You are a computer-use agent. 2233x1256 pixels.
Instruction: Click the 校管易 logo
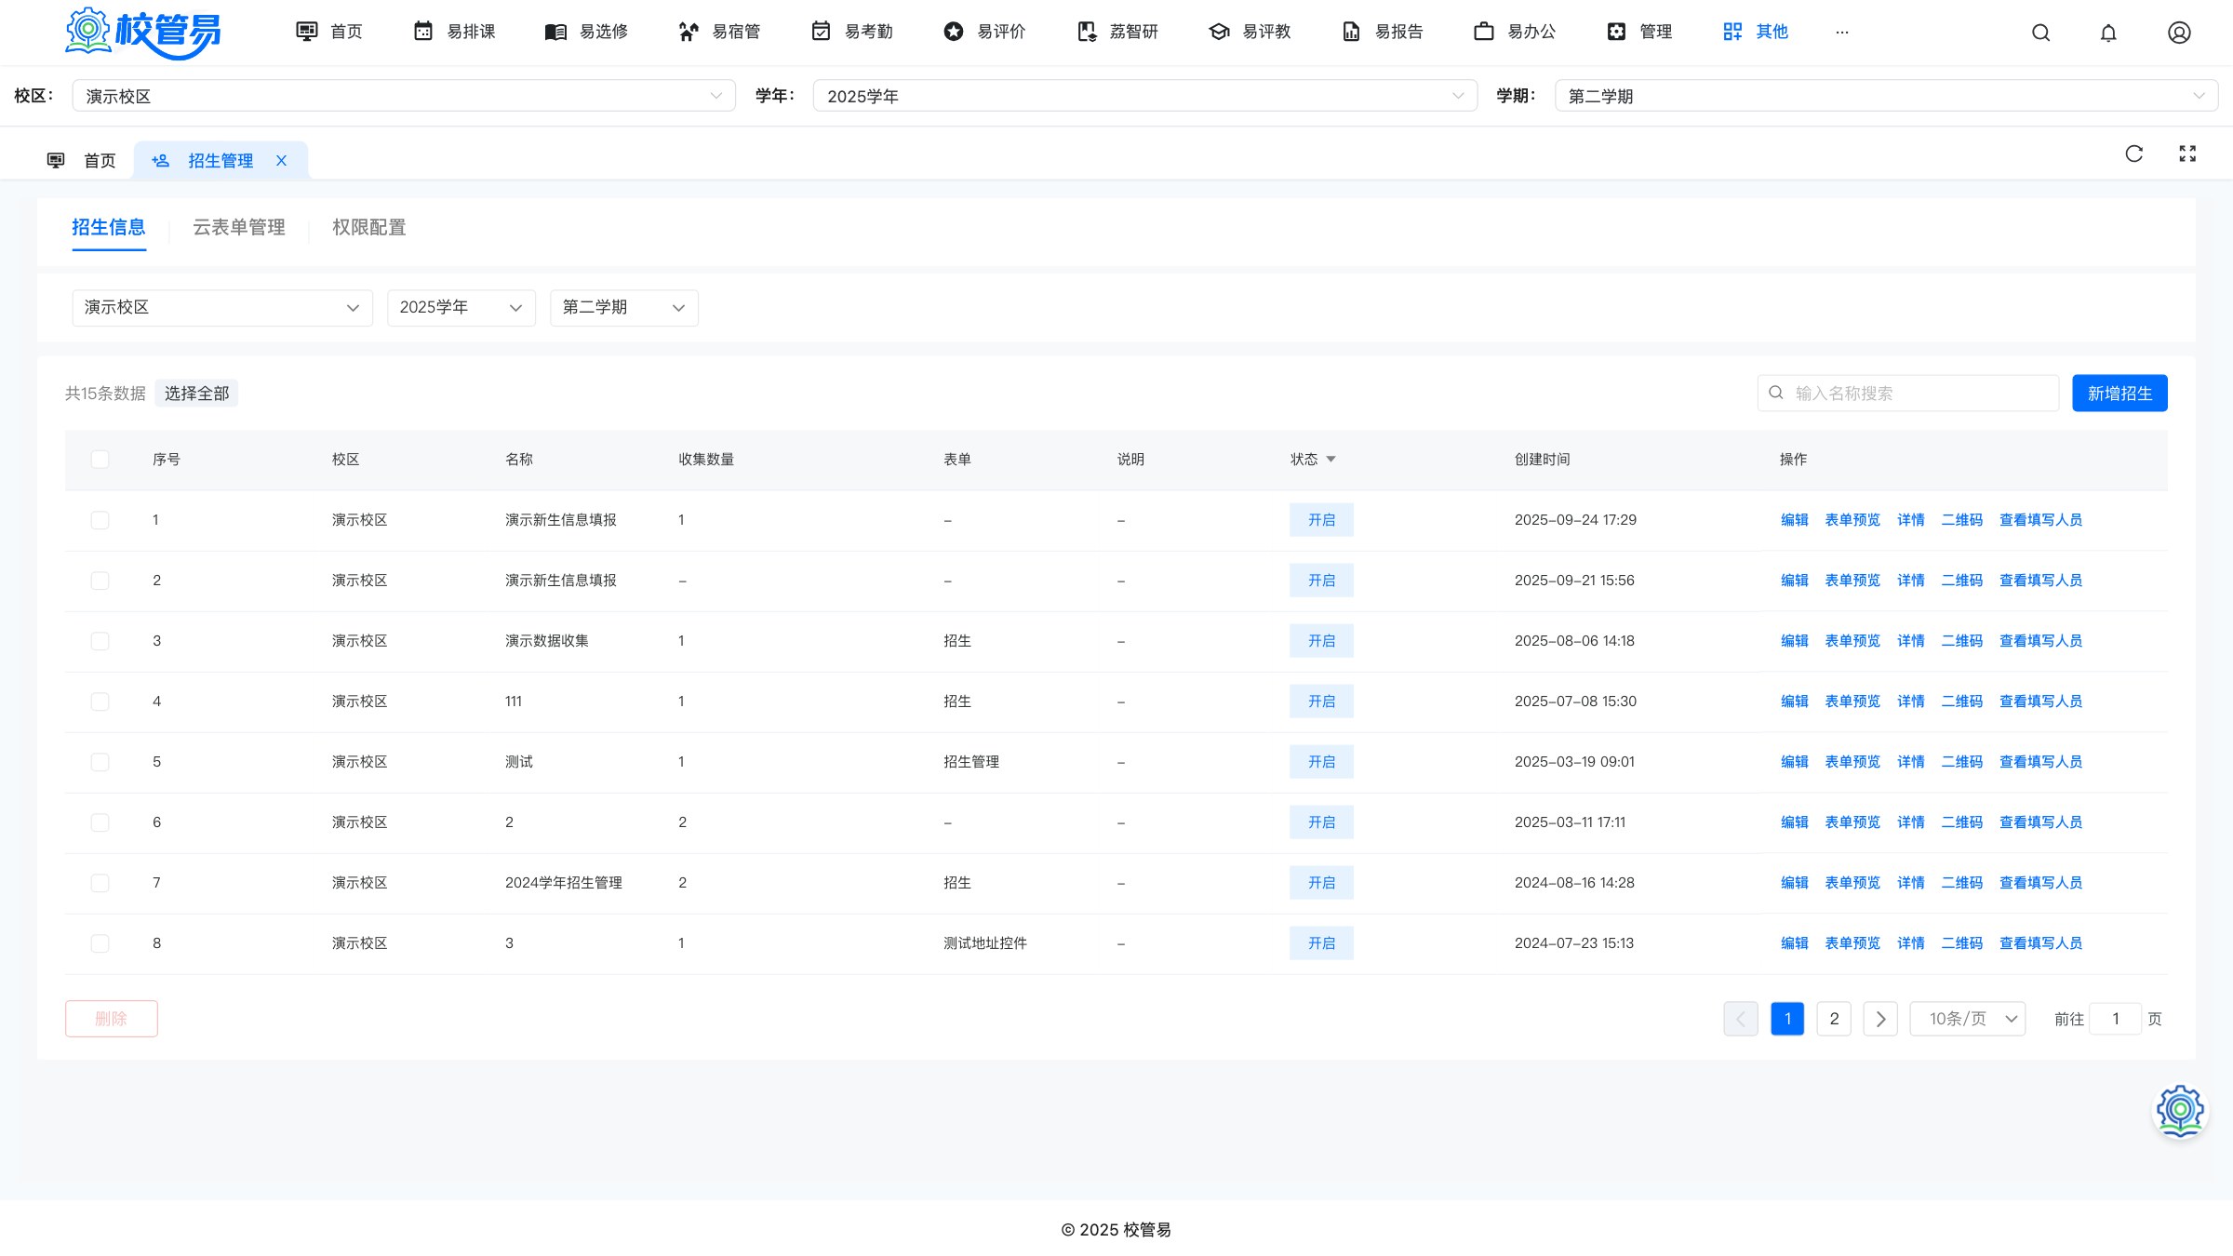(x=143, y=33)
